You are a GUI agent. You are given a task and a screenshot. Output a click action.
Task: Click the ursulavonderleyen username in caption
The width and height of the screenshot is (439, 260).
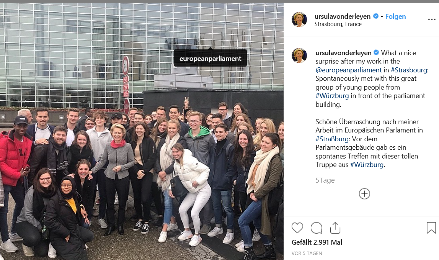click(x=343, y=53)
